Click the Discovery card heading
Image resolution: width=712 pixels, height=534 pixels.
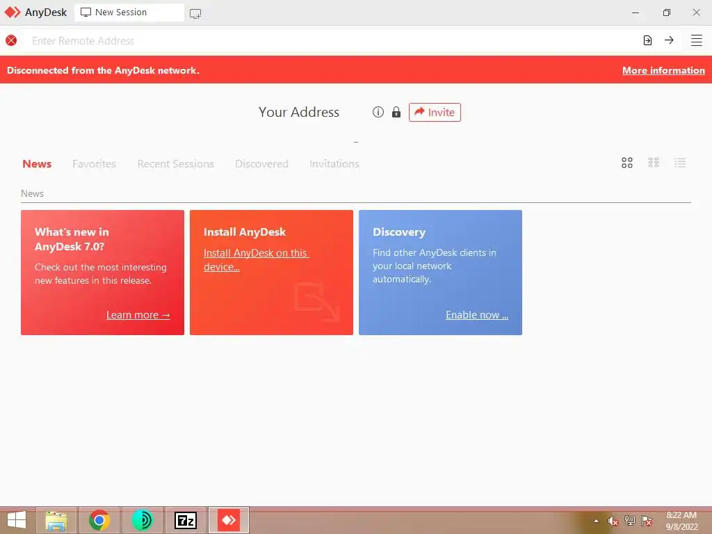(x=399, y=232)
